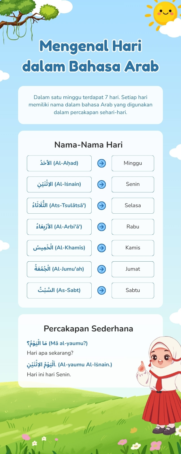The width and height of the screenshot is (181, 454).
Task: Click the arrow icon beside Al-Aḥad
Action: point(102,163)
